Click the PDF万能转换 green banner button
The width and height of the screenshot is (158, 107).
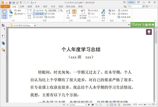coord(143,25)
